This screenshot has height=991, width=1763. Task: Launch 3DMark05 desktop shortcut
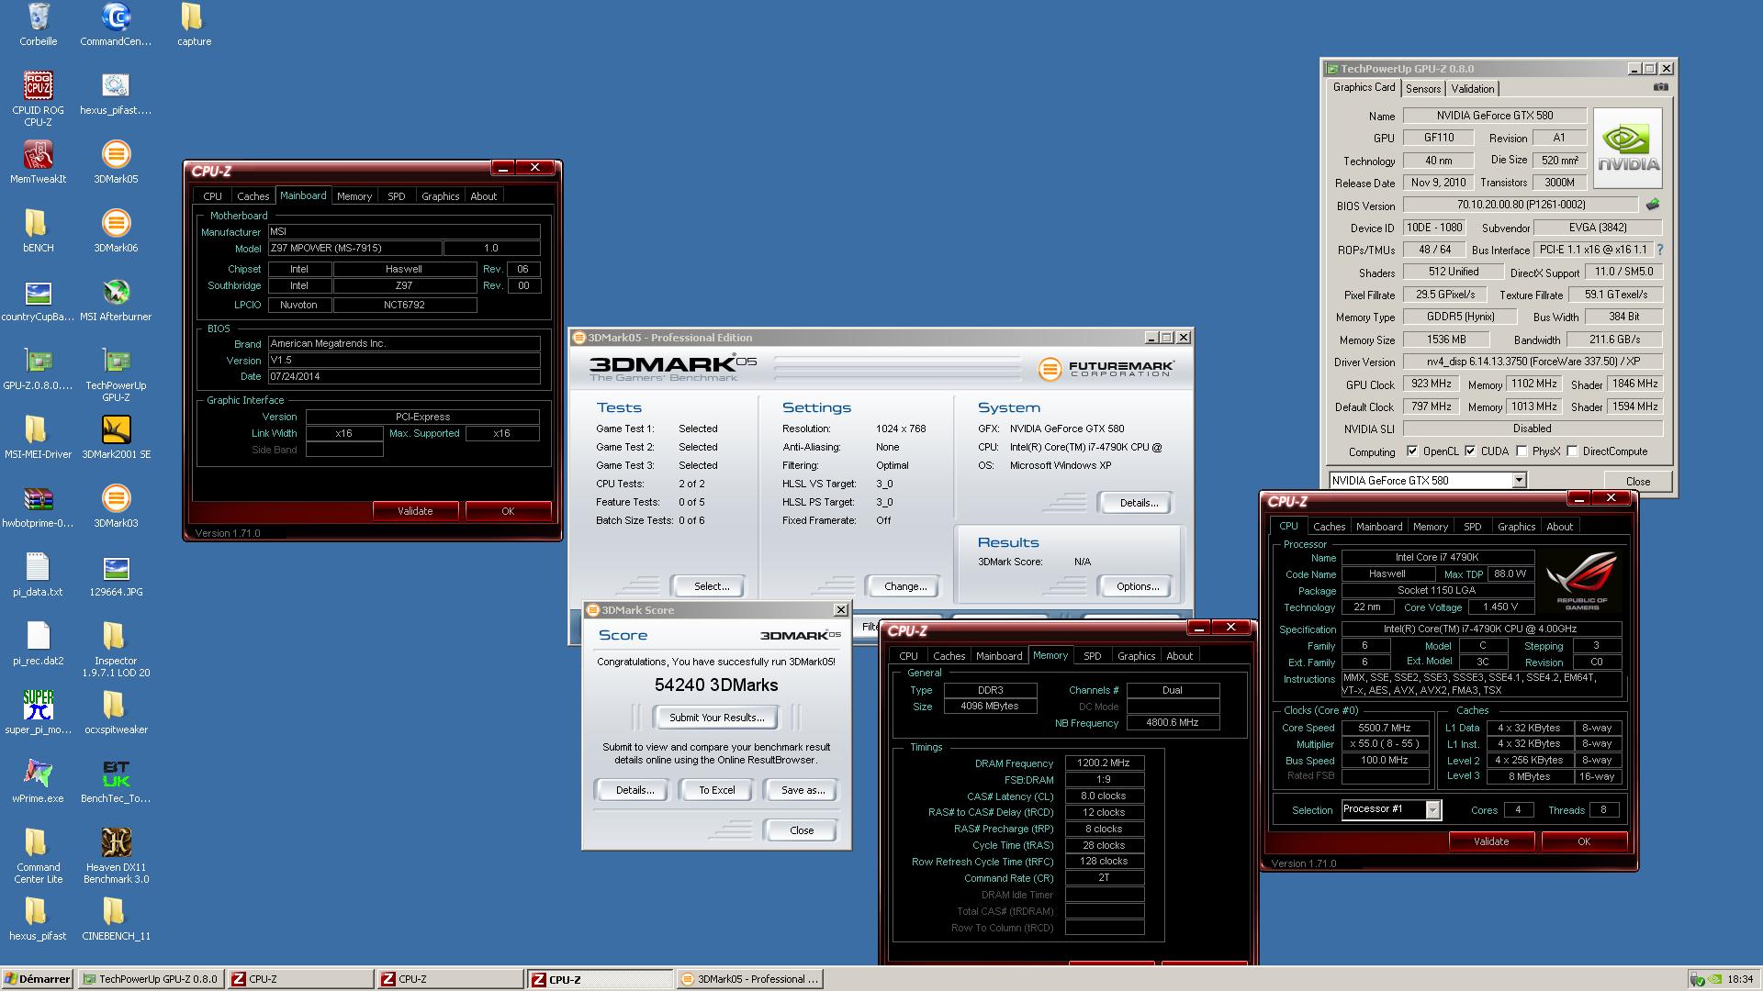click(116, 155)
